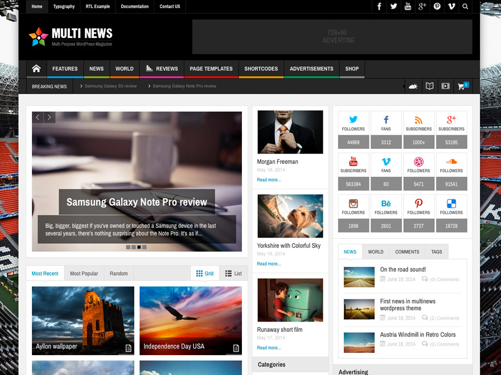
Task: Switch post view to List
Action: (x=233, y=273)
